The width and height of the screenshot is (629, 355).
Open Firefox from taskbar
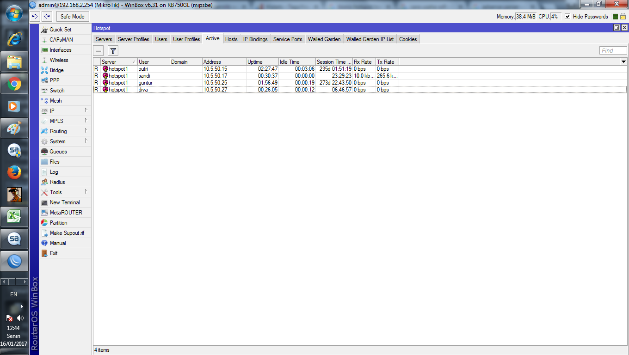tap(14, 172)
